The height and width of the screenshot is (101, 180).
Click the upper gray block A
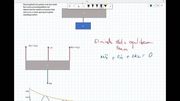coord(84,13)
